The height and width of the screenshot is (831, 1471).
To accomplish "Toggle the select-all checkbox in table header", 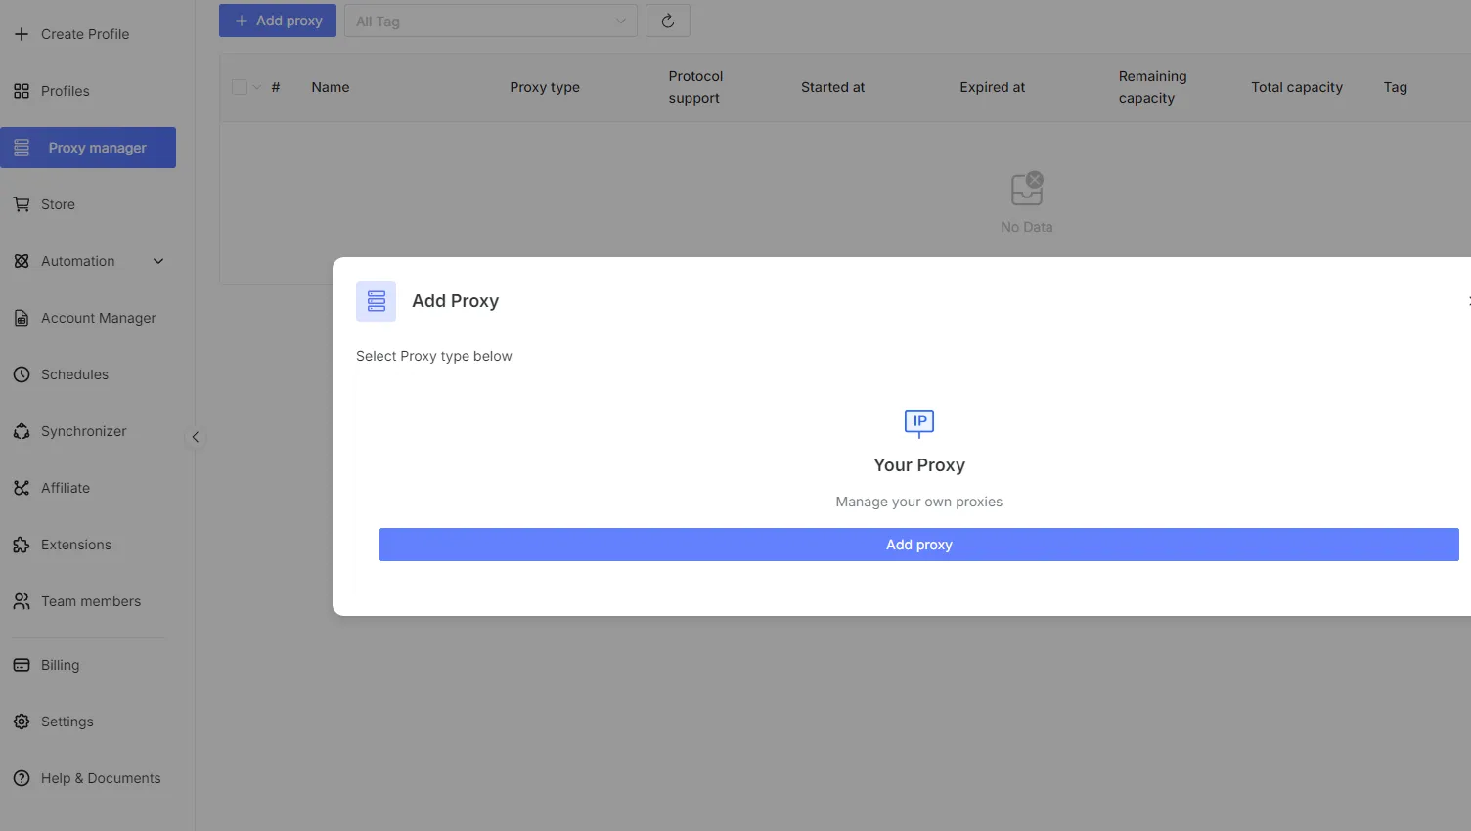I will click(240, 87).
